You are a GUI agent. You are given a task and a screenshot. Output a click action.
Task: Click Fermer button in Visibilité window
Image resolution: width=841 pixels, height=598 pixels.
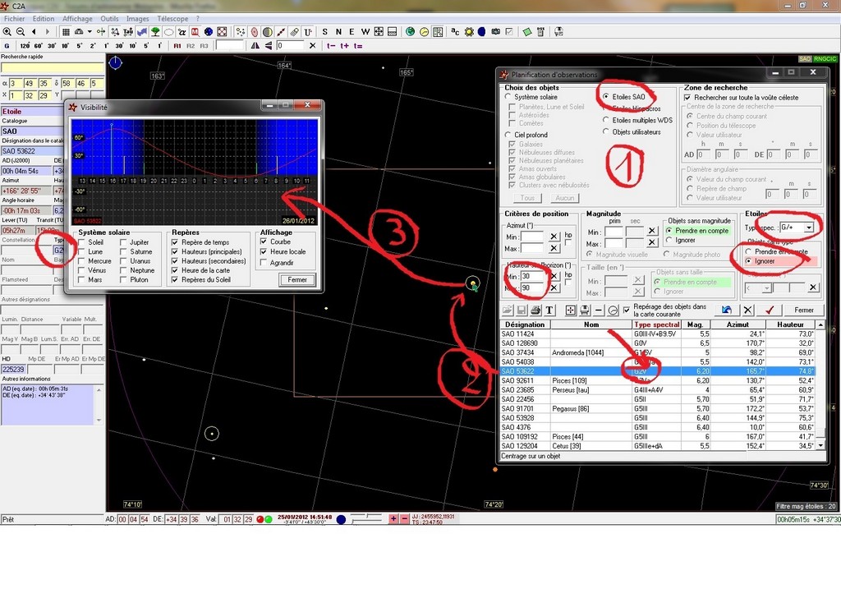coord(297,280)
